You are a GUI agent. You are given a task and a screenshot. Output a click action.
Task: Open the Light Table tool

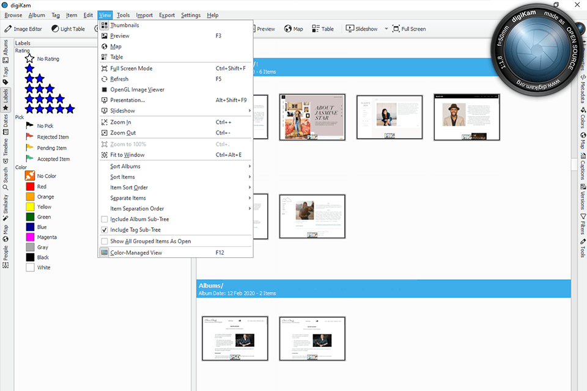click(x=68, y=29)
